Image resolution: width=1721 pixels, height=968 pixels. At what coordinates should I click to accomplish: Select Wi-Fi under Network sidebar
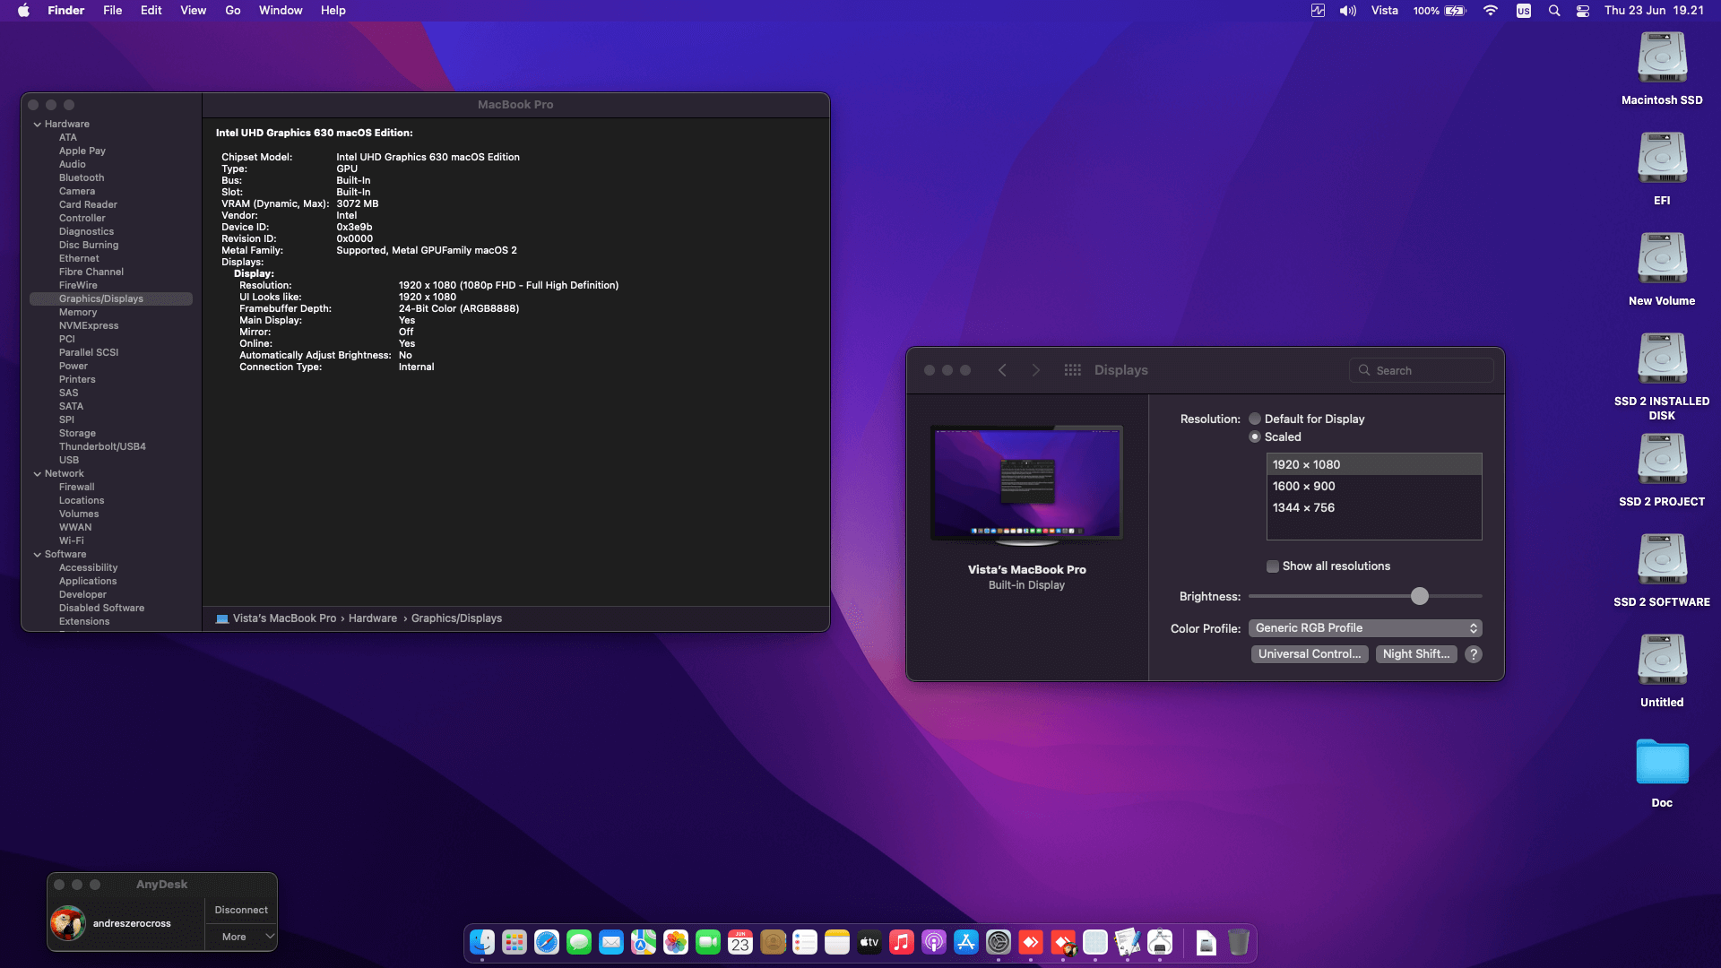[x=72, y=541]
